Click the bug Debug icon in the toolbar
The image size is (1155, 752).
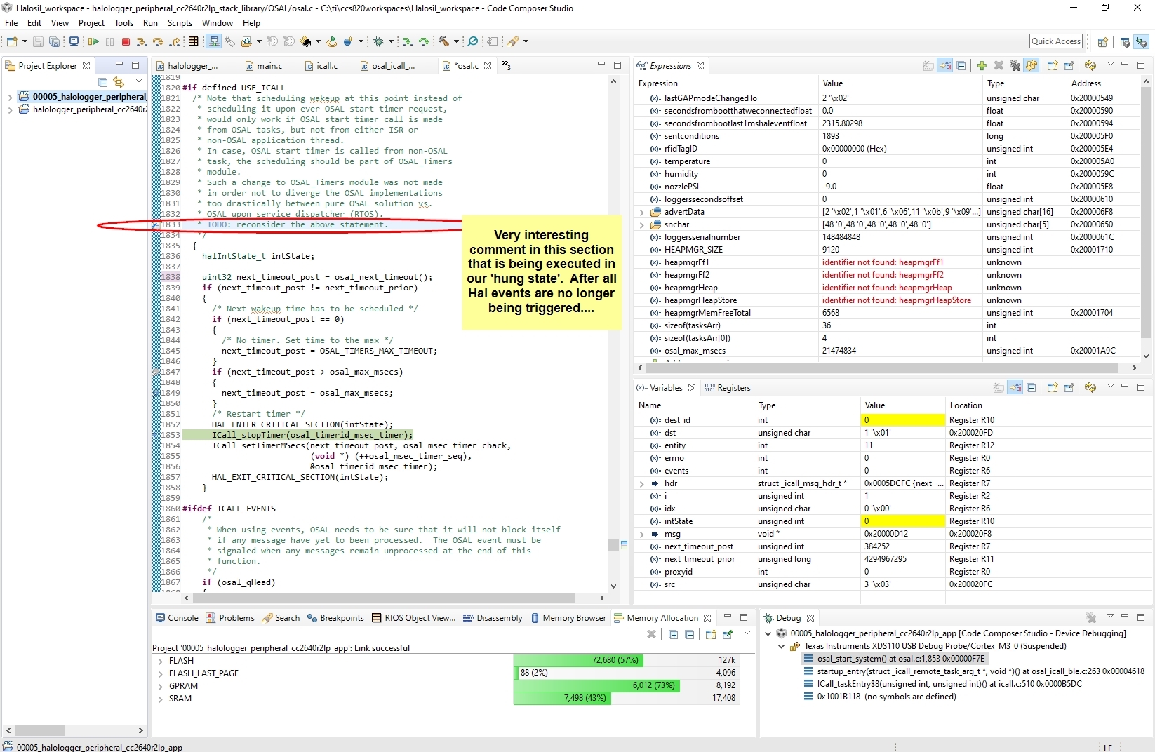379,42
